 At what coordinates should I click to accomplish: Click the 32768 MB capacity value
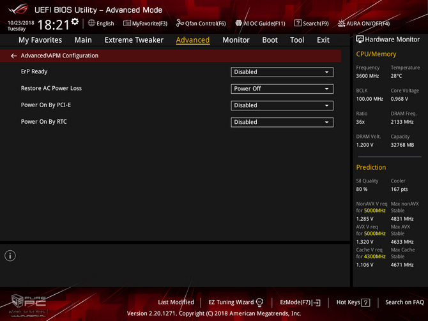click(402, 145)
